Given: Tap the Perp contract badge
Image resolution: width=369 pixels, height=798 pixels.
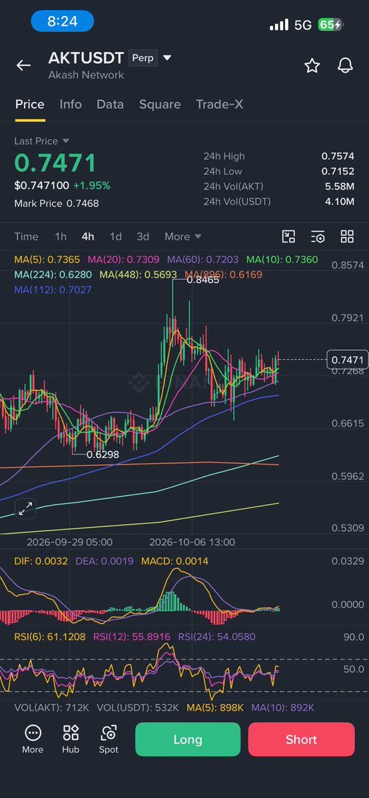Looking at the screenshot, I should click(x=142, y=58).
